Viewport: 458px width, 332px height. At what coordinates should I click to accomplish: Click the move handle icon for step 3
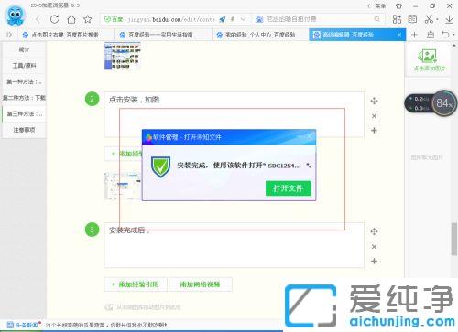point(374,231)
